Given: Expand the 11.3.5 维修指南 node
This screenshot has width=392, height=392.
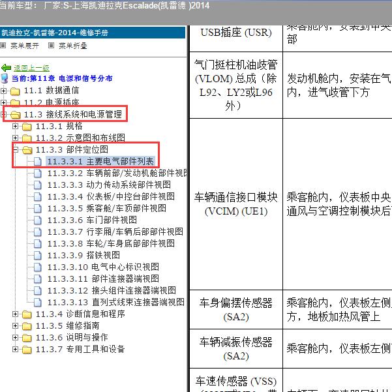Looking at the screenshot, I should [15, 326].
